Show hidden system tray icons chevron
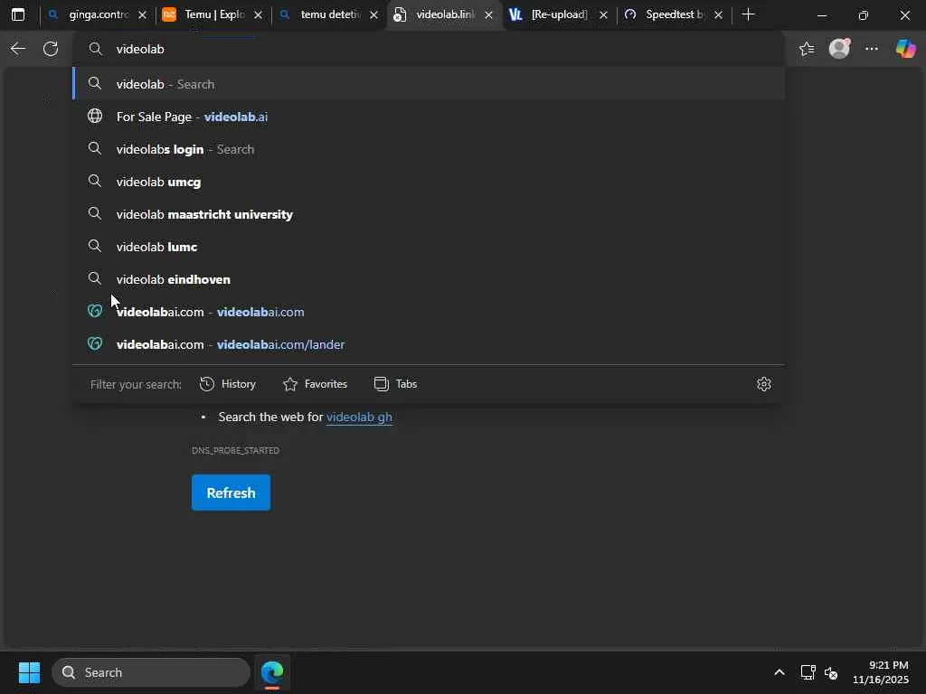This screenshot has width=926, height=694. tap(780, 672)
